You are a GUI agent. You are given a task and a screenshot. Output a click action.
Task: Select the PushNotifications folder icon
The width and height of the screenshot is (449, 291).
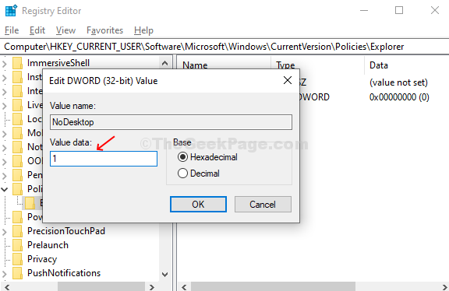[17, 273]
